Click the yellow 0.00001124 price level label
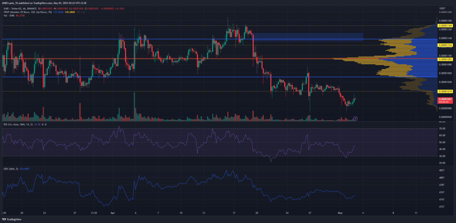 pos(445,45)
